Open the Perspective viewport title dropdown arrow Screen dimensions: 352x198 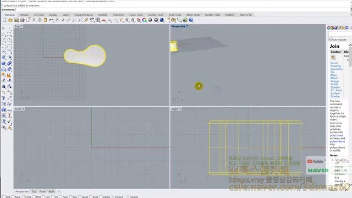point(187,26)
